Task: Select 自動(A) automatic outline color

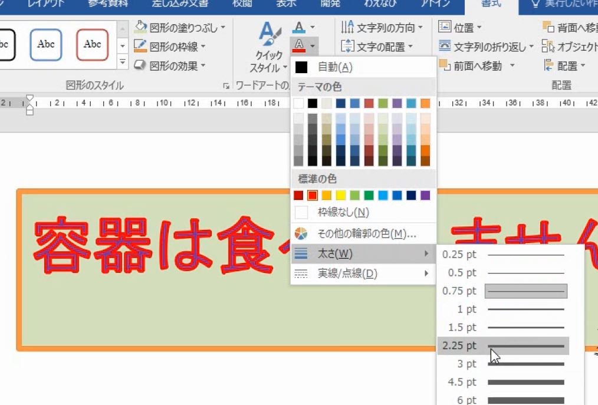Action: pos(363,67)
